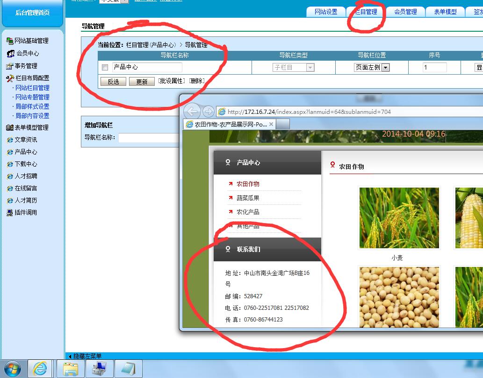
Task: Open the 子栏目 navigation type dropdown
Action: [x=310, y=68]
